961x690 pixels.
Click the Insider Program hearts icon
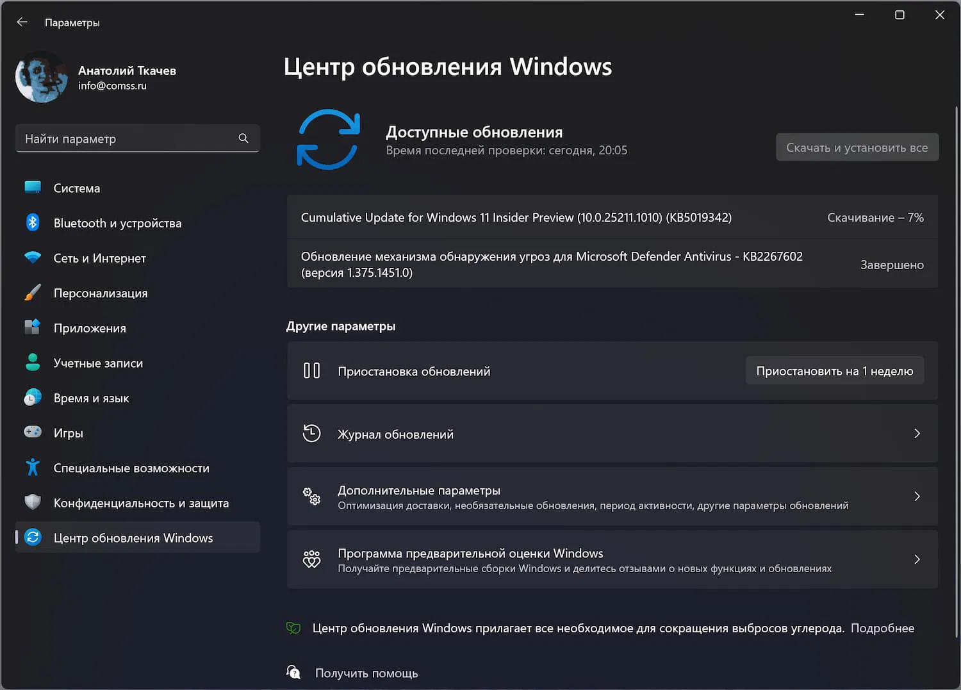pos(311,559)
